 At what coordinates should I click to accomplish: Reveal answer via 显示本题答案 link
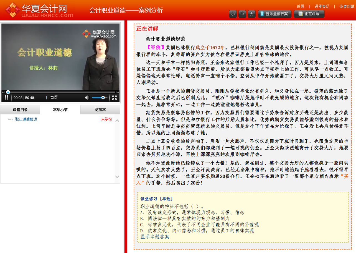tap(155, 237)
